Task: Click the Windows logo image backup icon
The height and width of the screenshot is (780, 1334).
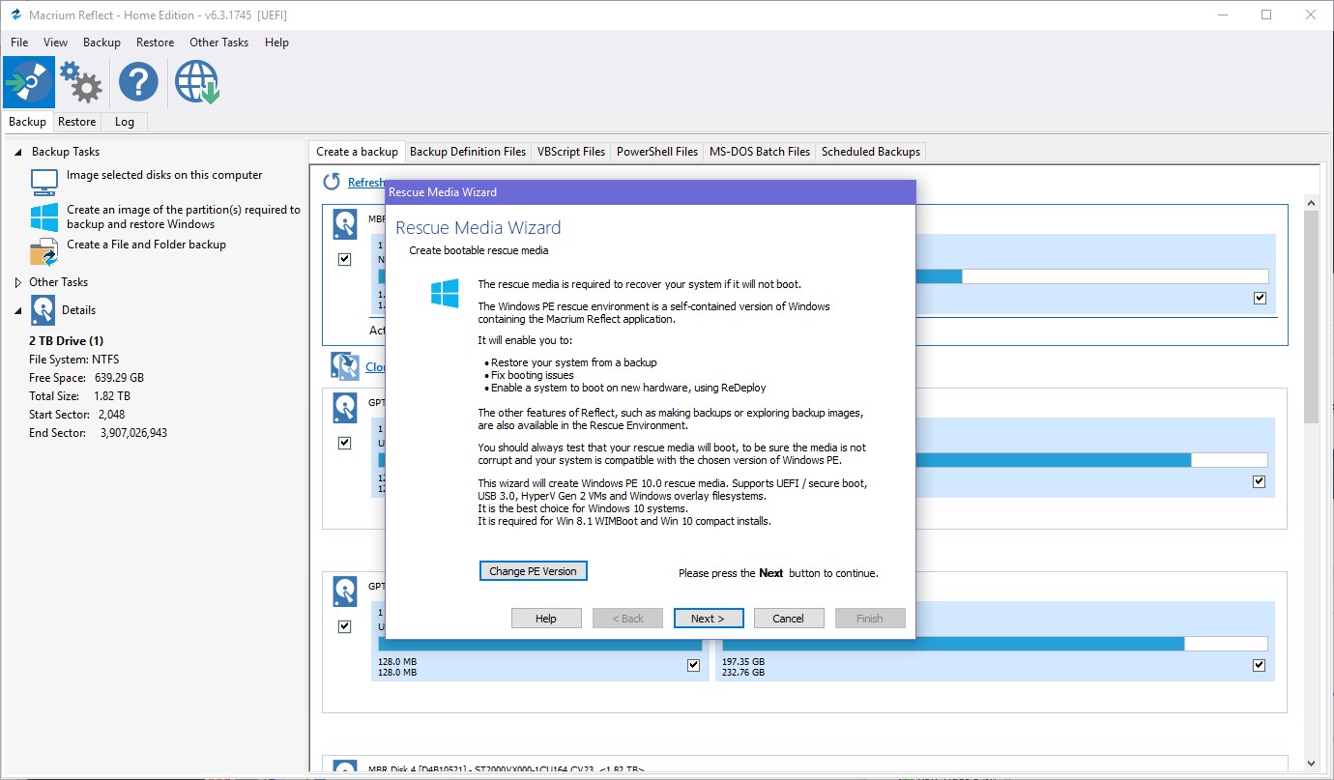Action: click(x=44, y=217)
